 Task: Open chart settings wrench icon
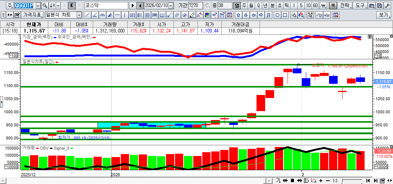(x=387, y=6)
